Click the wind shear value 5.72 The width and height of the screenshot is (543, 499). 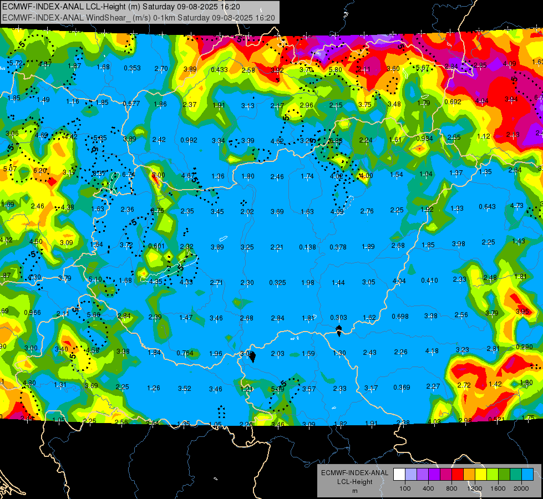click(x=16, y=63)
